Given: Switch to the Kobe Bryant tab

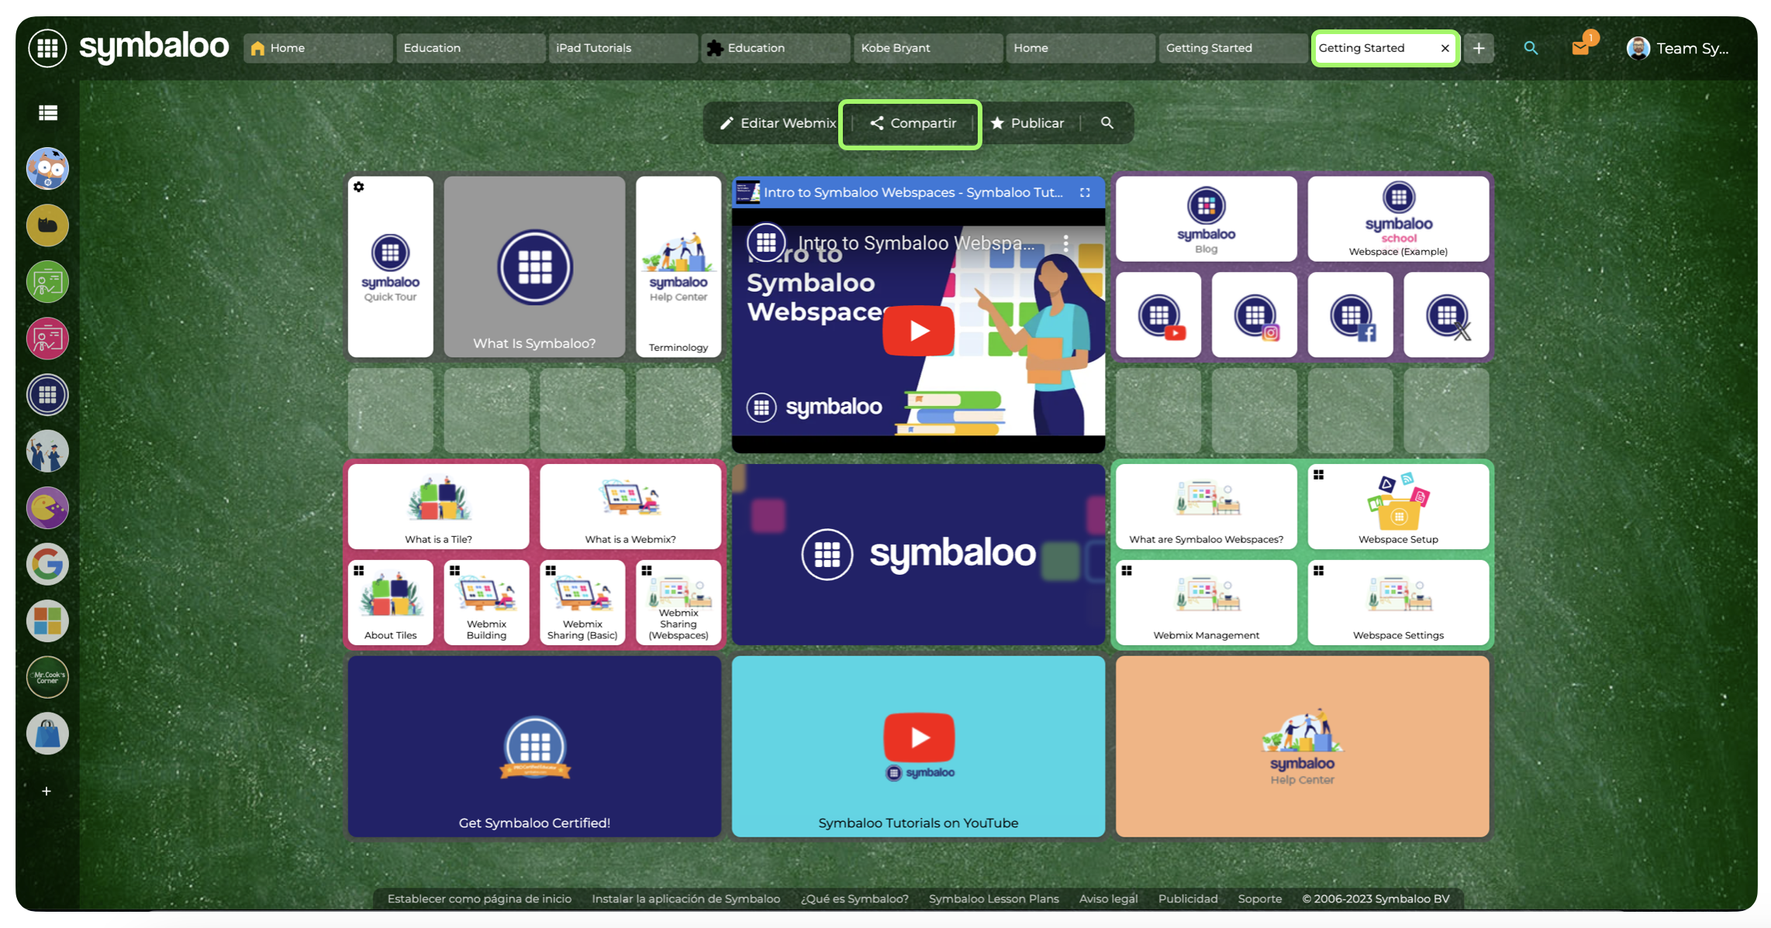Looking at the screenshot, I should click(928, 48).
